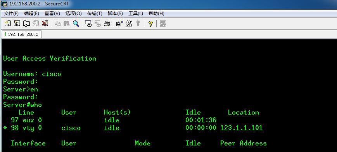This screenshot has height=152, width=337.
Task: Click the idle time 00:01:36
Action: point(201,120)
